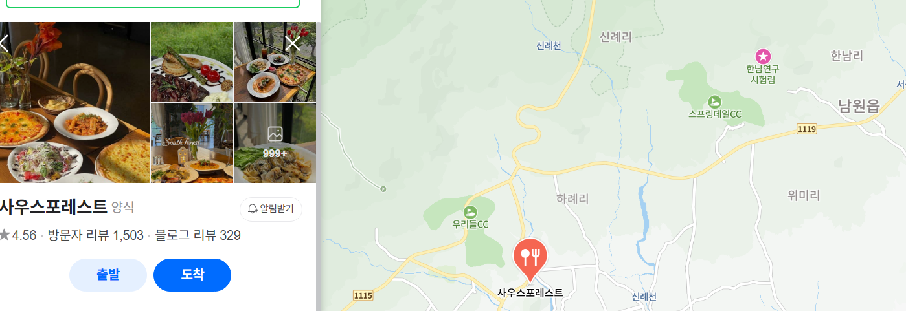The image size is (906, 311).
Task: Open the steak plate on grass photo
Action: [x=192, y=62]
